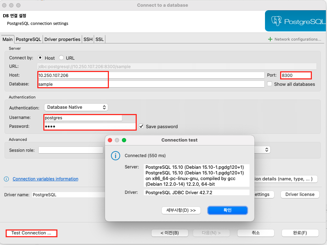Click green zoom button of Connection test dialog

click(124, 140)
